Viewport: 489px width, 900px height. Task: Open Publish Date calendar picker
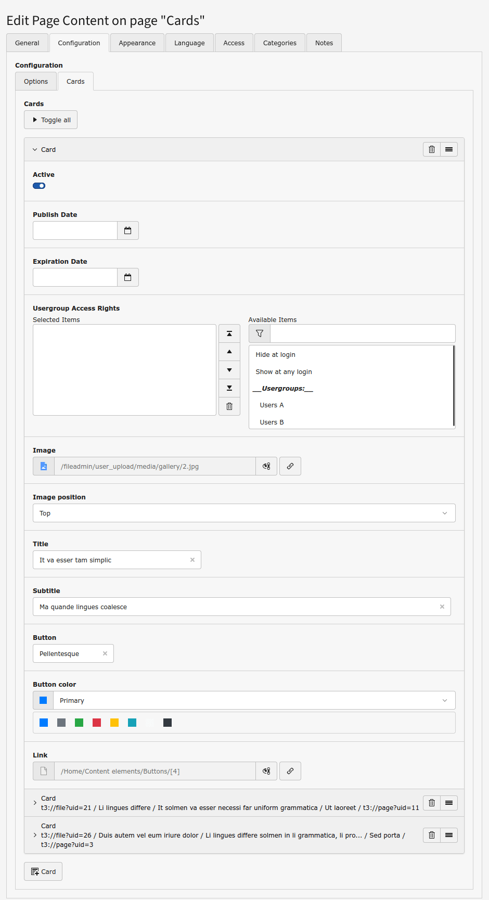(x=127, y=230)
